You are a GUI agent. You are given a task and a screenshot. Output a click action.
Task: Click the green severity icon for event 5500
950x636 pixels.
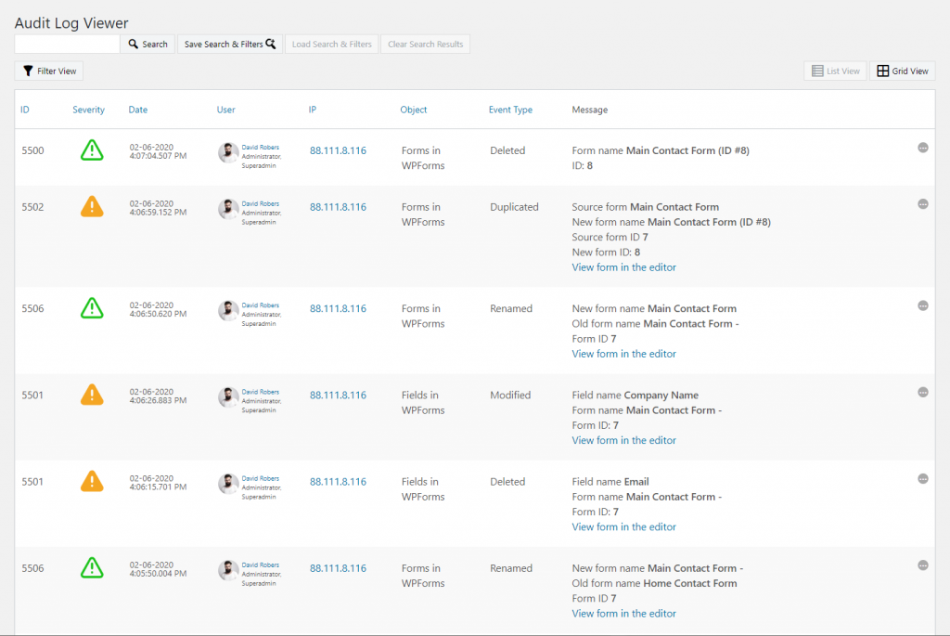(91, 150)
